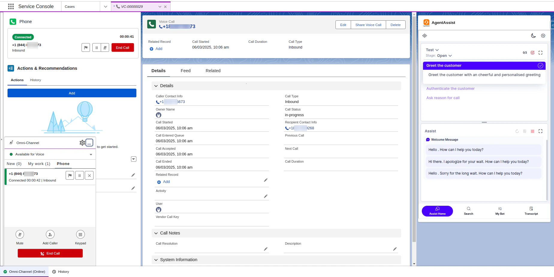554x277 pixels.
Task: Pause the active call recording
Action: [x=97, y=47]
